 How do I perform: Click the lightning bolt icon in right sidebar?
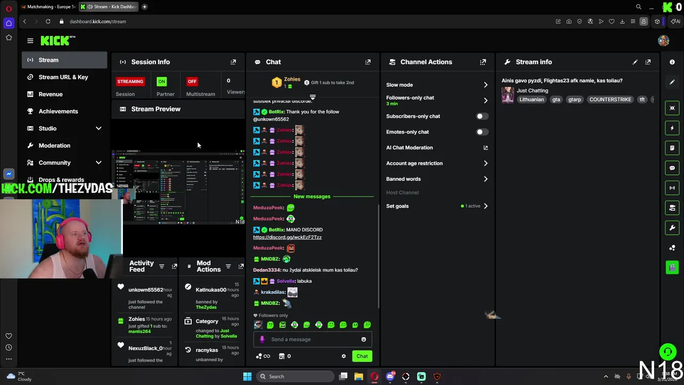tap(672, 128)
